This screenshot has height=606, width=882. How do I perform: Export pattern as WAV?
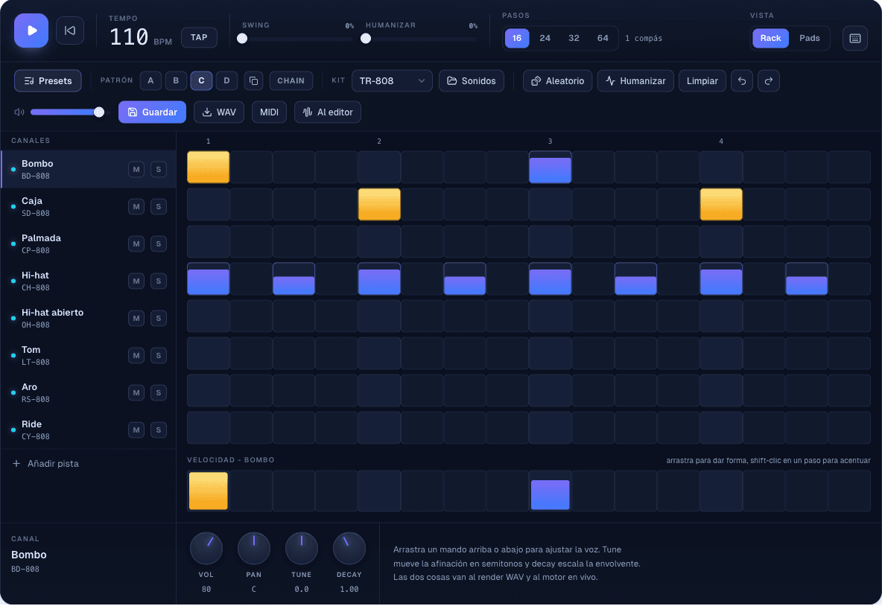219,112
